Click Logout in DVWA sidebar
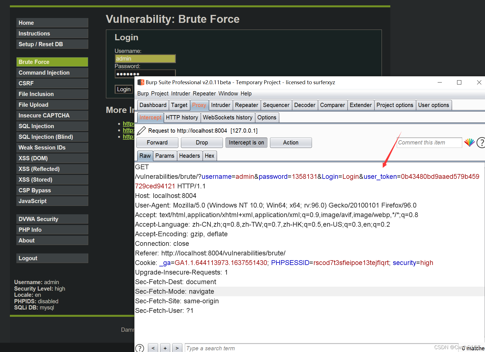This screenshot has height=352, width=485. [x=52, y=258]
